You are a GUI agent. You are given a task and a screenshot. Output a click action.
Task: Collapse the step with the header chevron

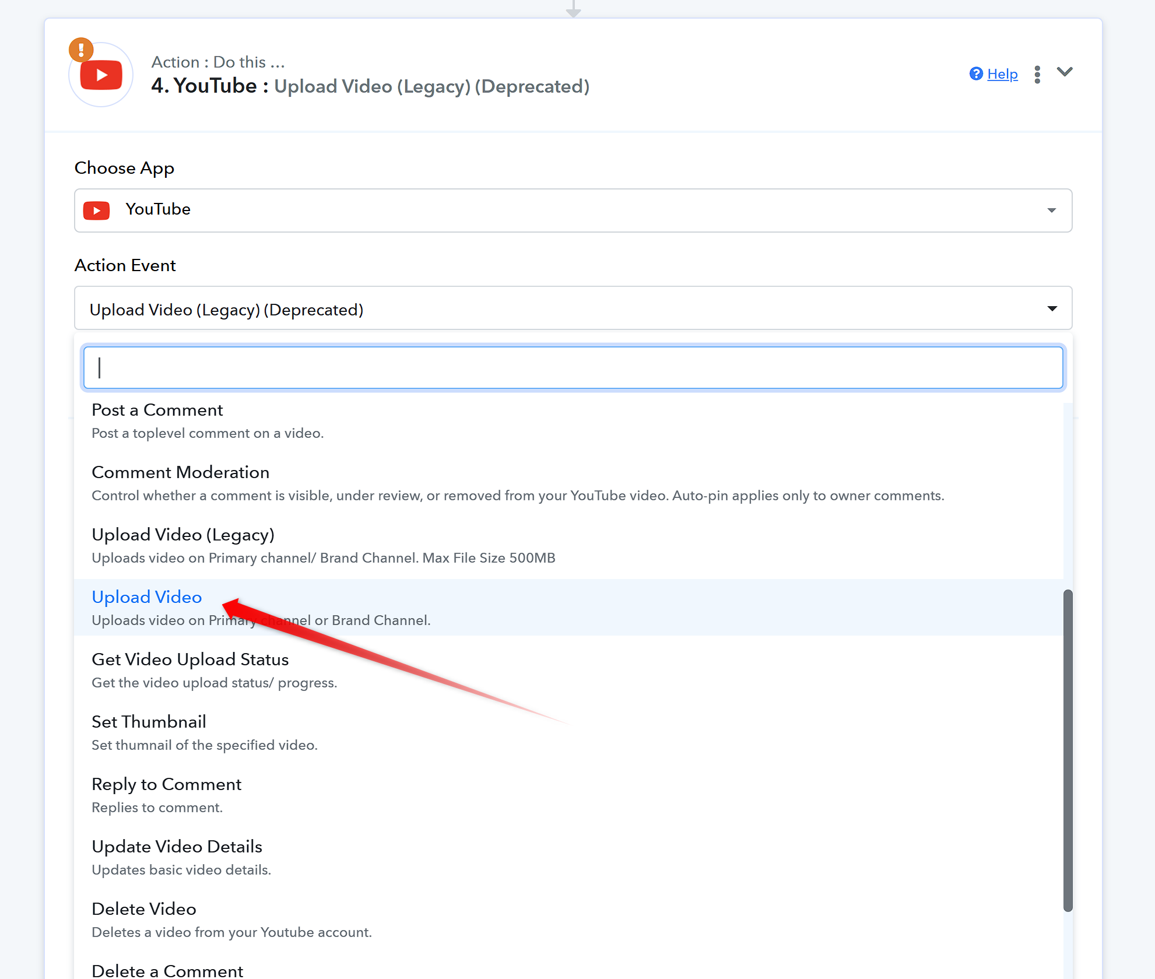pos(1065,72)
